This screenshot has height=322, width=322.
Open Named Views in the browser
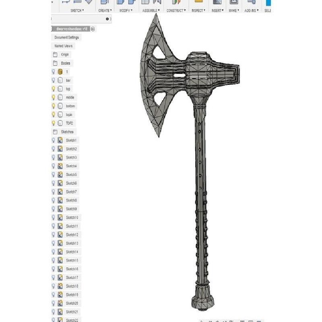point(63,46)
